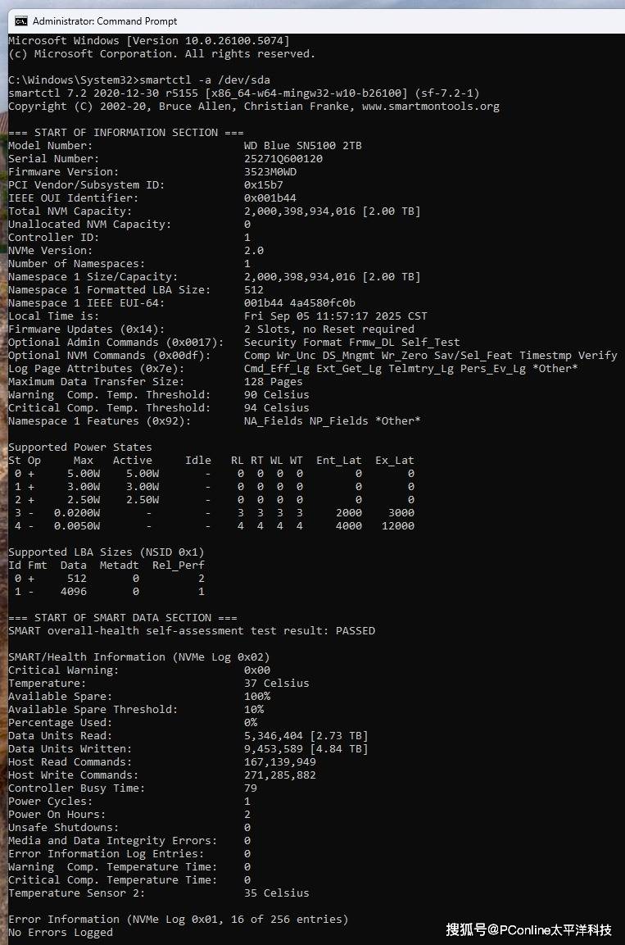Click the Data Units Written value
Screen dimensions: 625x945
[x=306, y=748]
